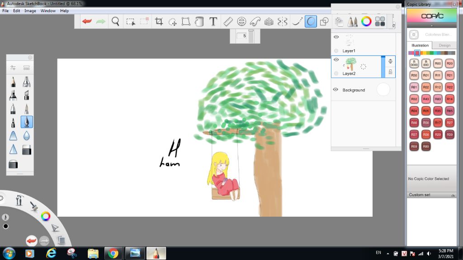The height and width of the screenshot is (260, 463).
Task: Toggle the Brush Palette icon in toolbar
Action: pyautogui.click(x=352, y=22)
